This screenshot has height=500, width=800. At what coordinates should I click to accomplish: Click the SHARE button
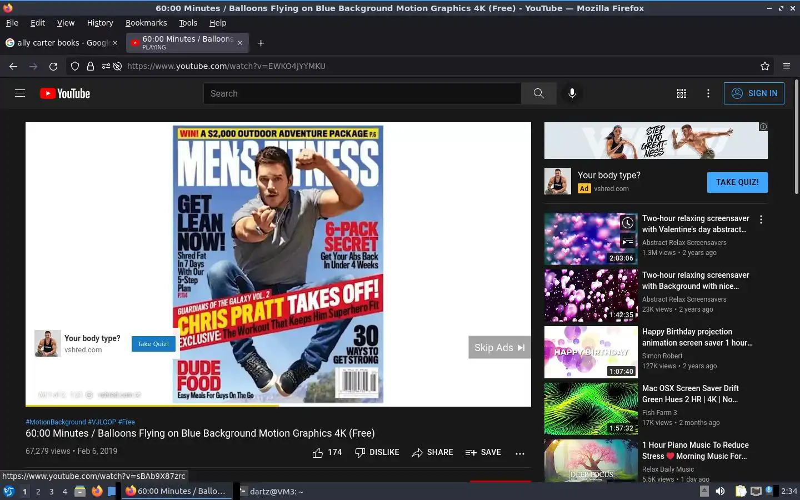tap(432, 453)
